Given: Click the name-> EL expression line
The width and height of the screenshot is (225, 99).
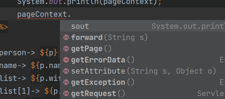Looking at the screenshot, I should [x=30, y=66].
